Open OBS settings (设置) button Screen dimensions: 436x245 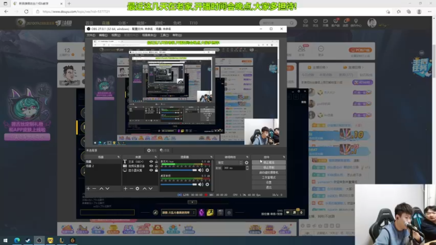(x=269, y=182)
